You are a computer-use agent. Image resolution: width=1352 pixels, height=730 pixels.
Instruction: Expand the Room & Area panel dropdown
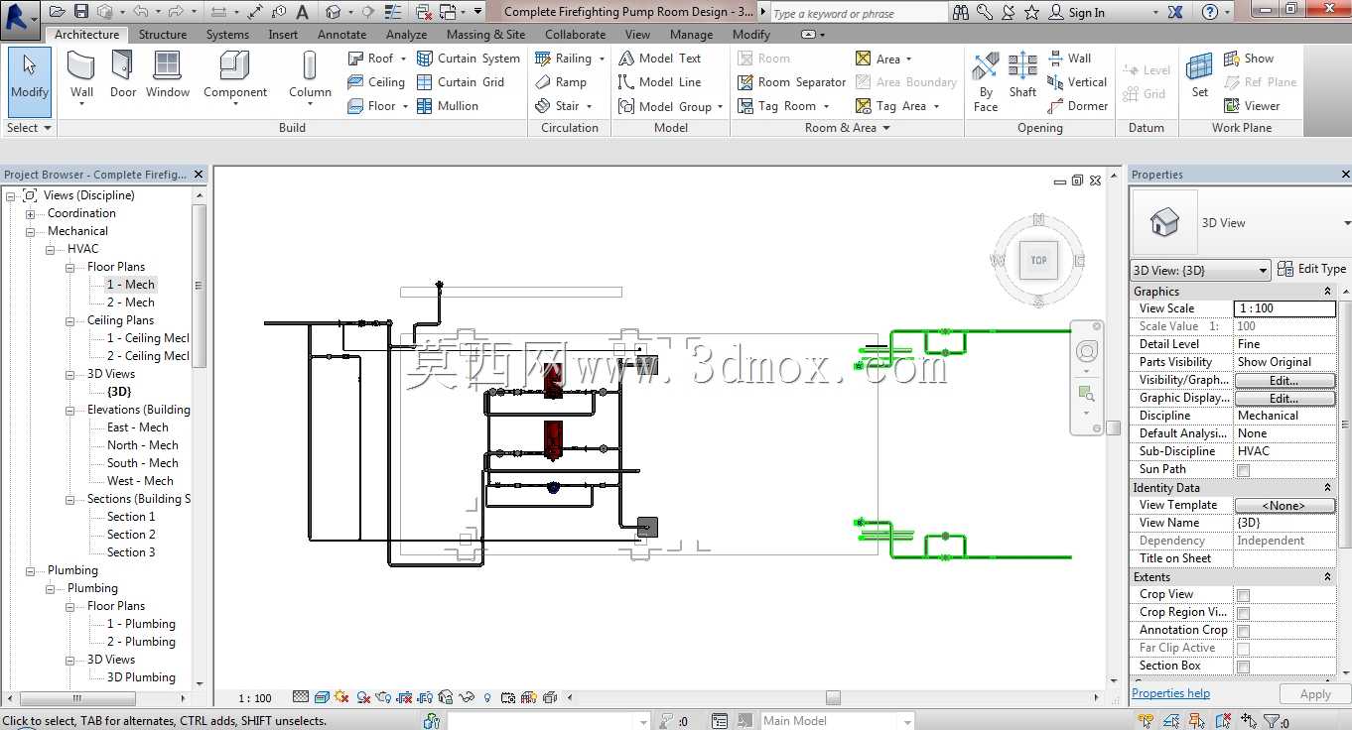pyautogui.click(x=847, y=128)
